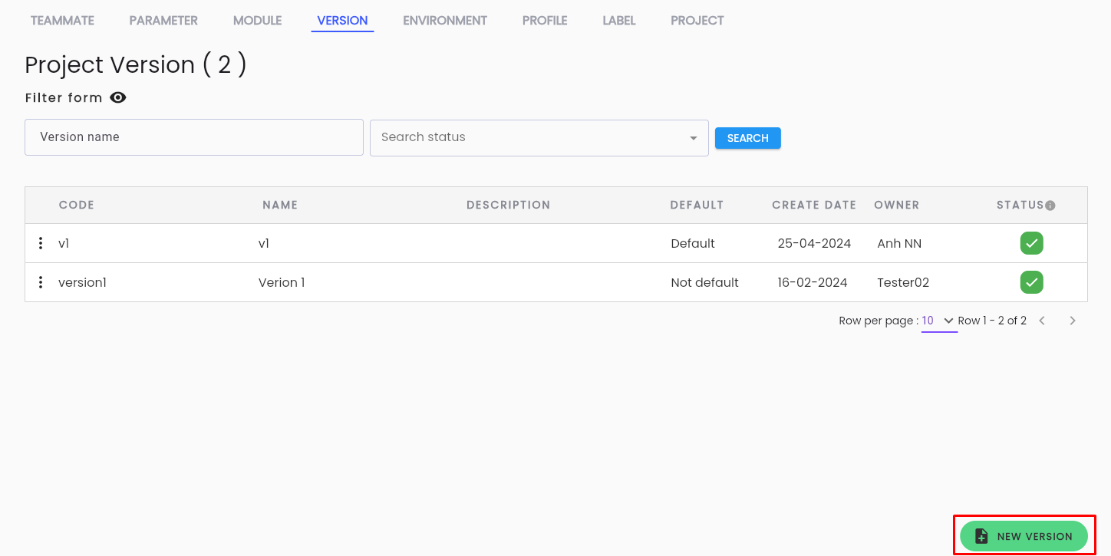
Task: Open the three-dot menu for row version1
Action: click(41, 282)
